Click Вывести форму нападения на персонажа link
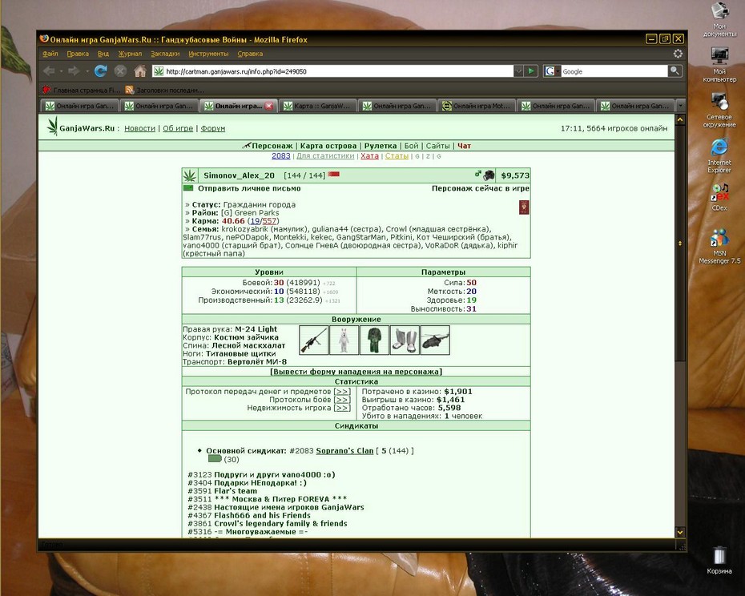 click(356, 372)
